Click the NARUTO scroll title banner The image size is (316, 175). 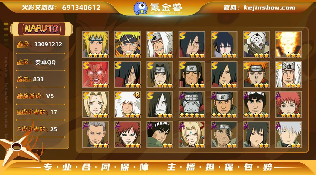pos(41,29)
